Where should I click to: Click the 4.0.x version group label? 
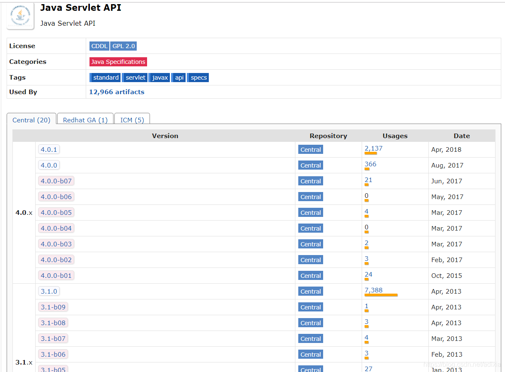[x=24, y=212]
